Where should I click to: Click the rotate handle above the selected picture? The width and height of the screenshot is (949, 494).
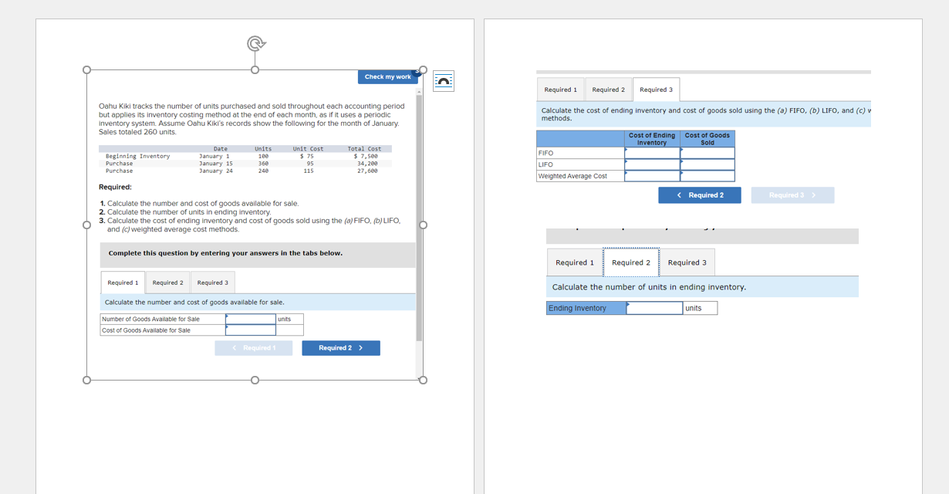[x=256, y=43]
